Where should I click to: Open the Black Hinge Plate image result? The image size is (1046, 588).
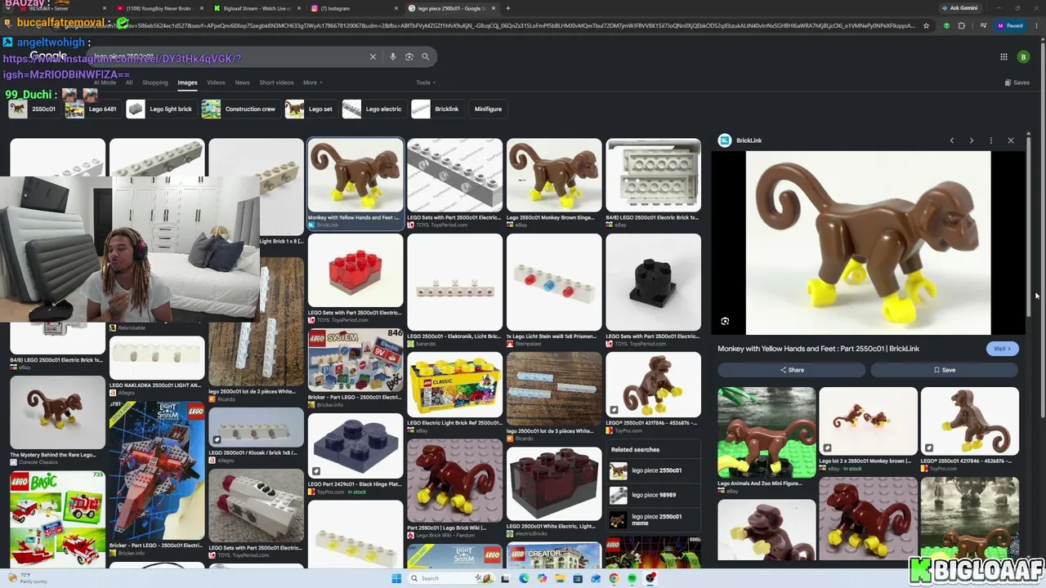(355, 446)
